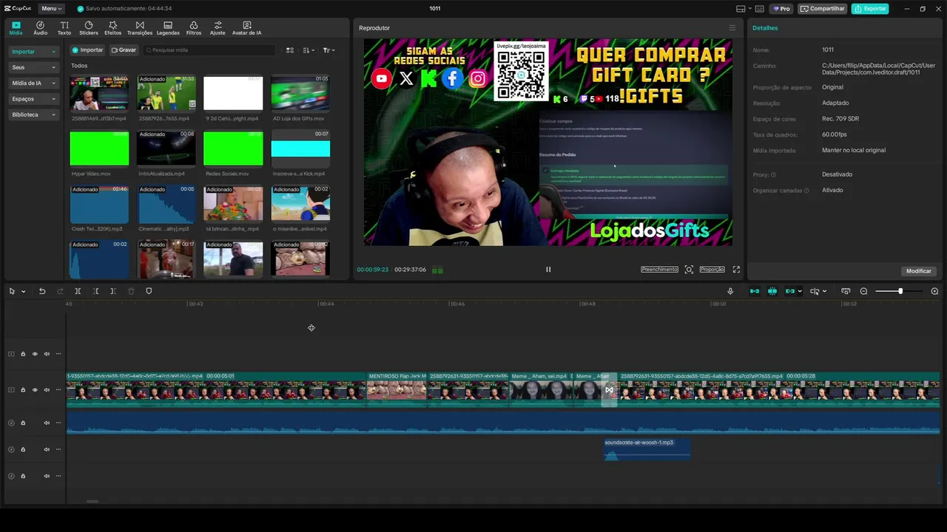Toggle lock on the top video track
Image resolution: width=947 pixels, height=532 pixels.
23,354
